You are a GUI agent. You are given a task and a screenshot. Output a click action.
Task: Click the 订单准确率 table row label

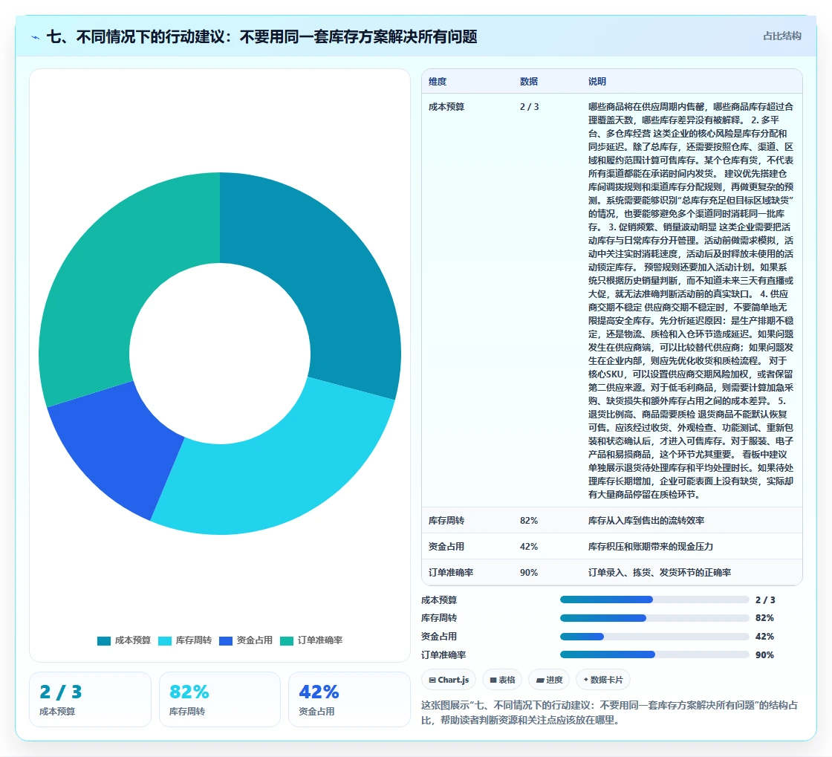pyautogui.click(x=451, y=572)
